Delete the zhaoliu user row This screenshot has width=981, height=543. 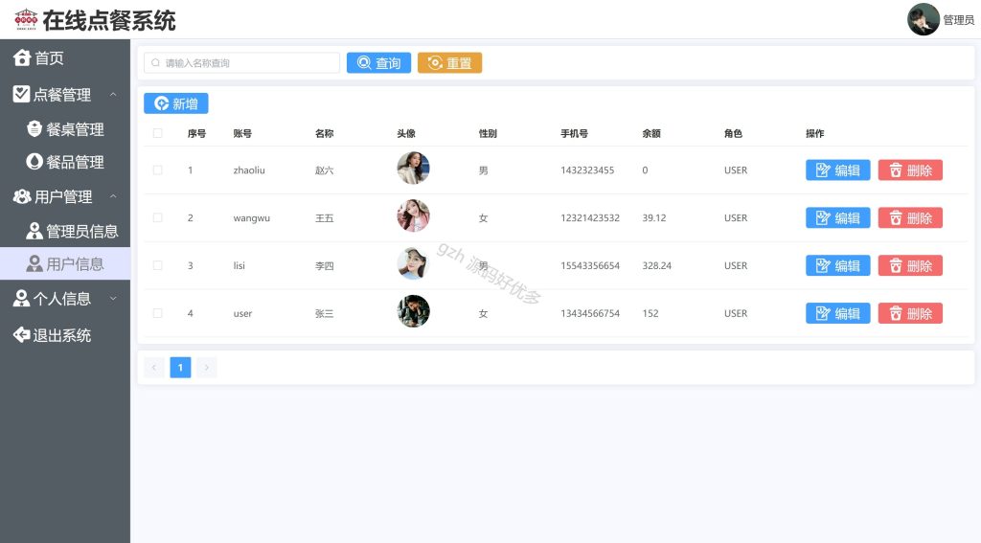pos(910,170)
